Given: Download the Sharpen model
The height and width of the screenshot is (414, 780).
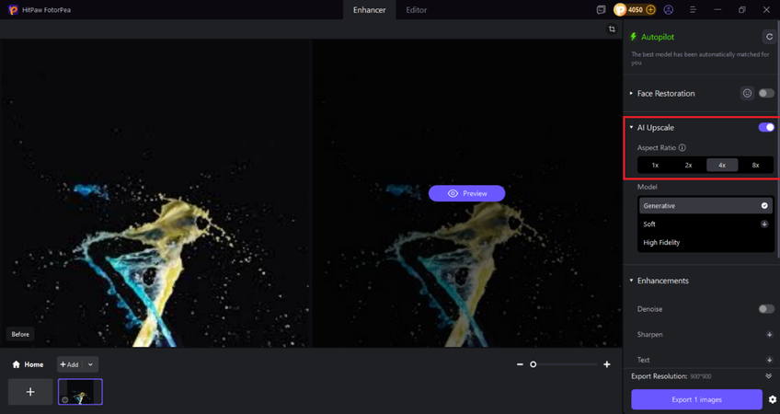Looking at the screenshot, I should coord(769,335).
